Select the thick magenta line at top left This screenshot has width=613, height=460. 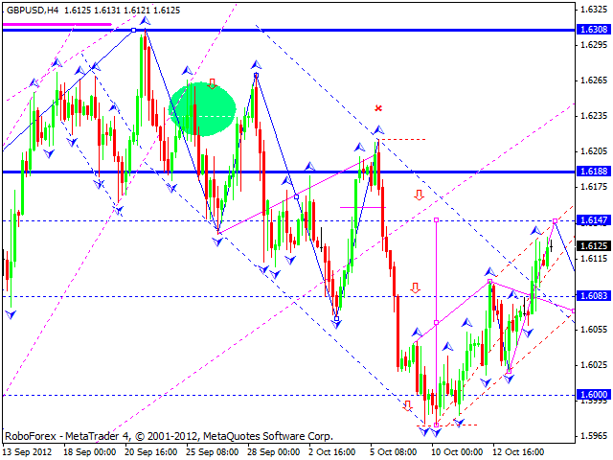(x=57, y=25)
